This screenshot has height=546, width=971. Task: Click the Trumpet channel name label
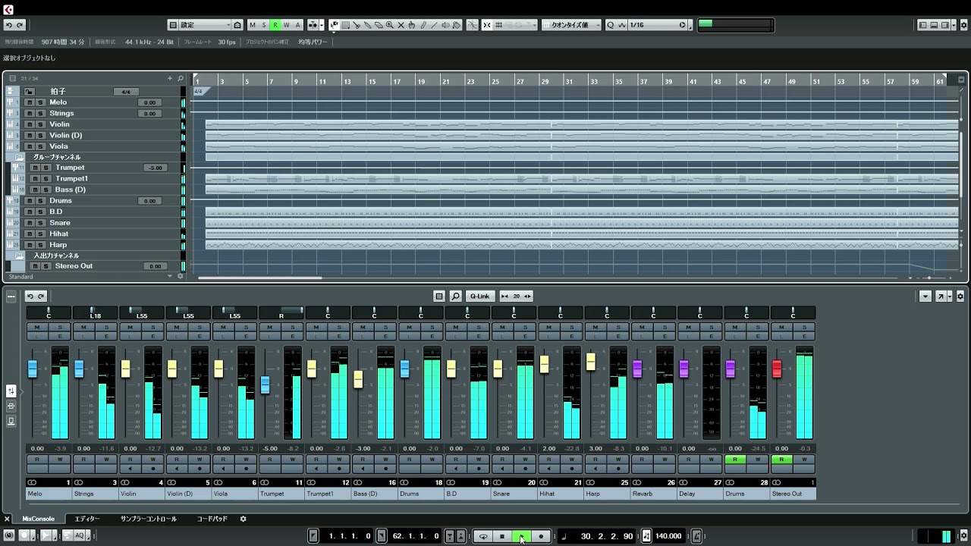(x=281, y=494)
